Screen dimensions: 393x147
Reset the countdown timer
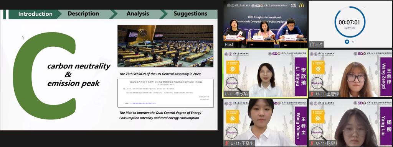click(353, 42)
